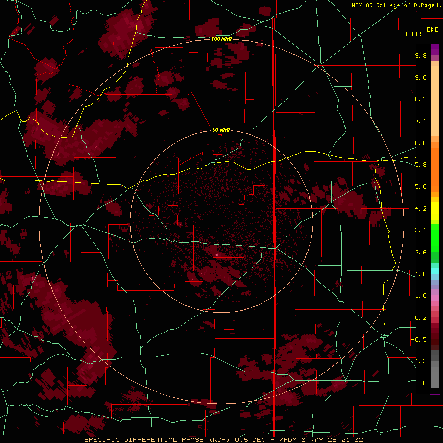Click the 50 NMI range ring label
The height and width of the screenshot is (443, 443).
pos(221,130)
